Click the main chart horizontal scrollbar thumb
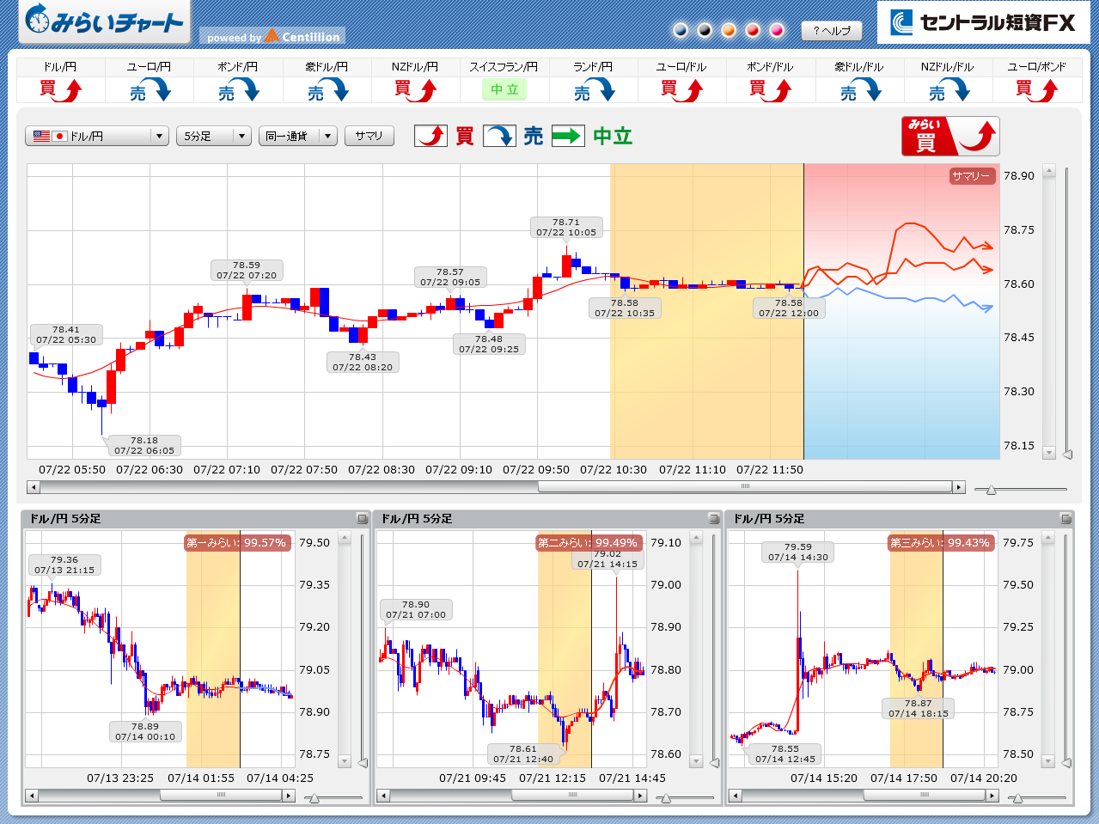The width and height of the screenshot is (1099, 824). [x=745, y=487]
